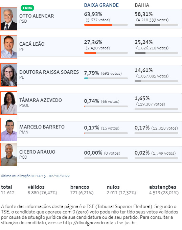Open Cicero Araujo's portrait thumbnail
The width and height of the screenshot is (182, 230).
click(9, 155)
